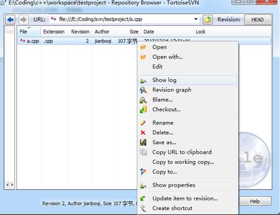Sort by the File column header
The height and width of the screenshot is (215, 280).
29,32
